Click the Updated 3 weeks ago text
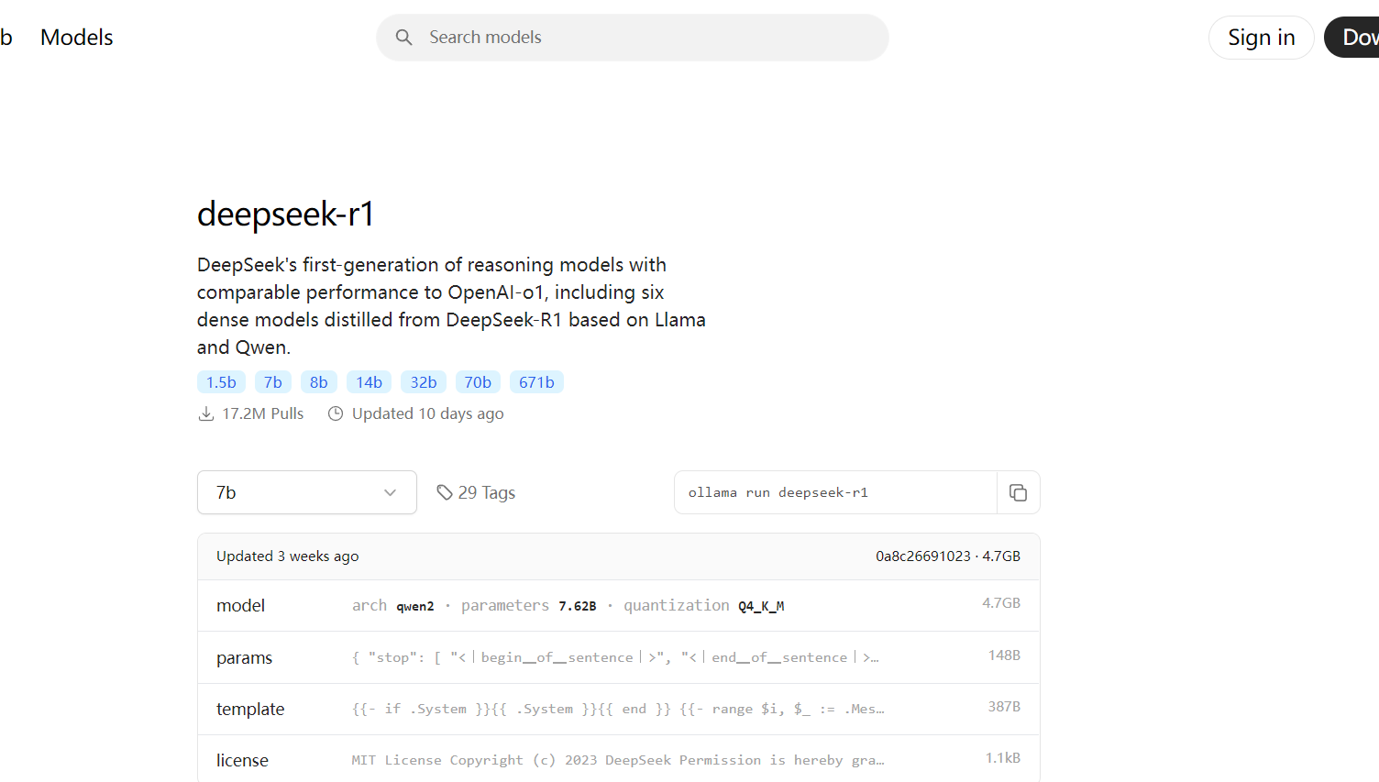Viewport: 1379px width, 782px height. pyautogui.click(x=288, y=556)
